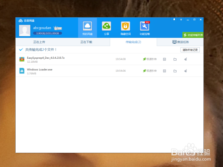Click the green 收起传输列表 button
223x167 pixels.
193,35
